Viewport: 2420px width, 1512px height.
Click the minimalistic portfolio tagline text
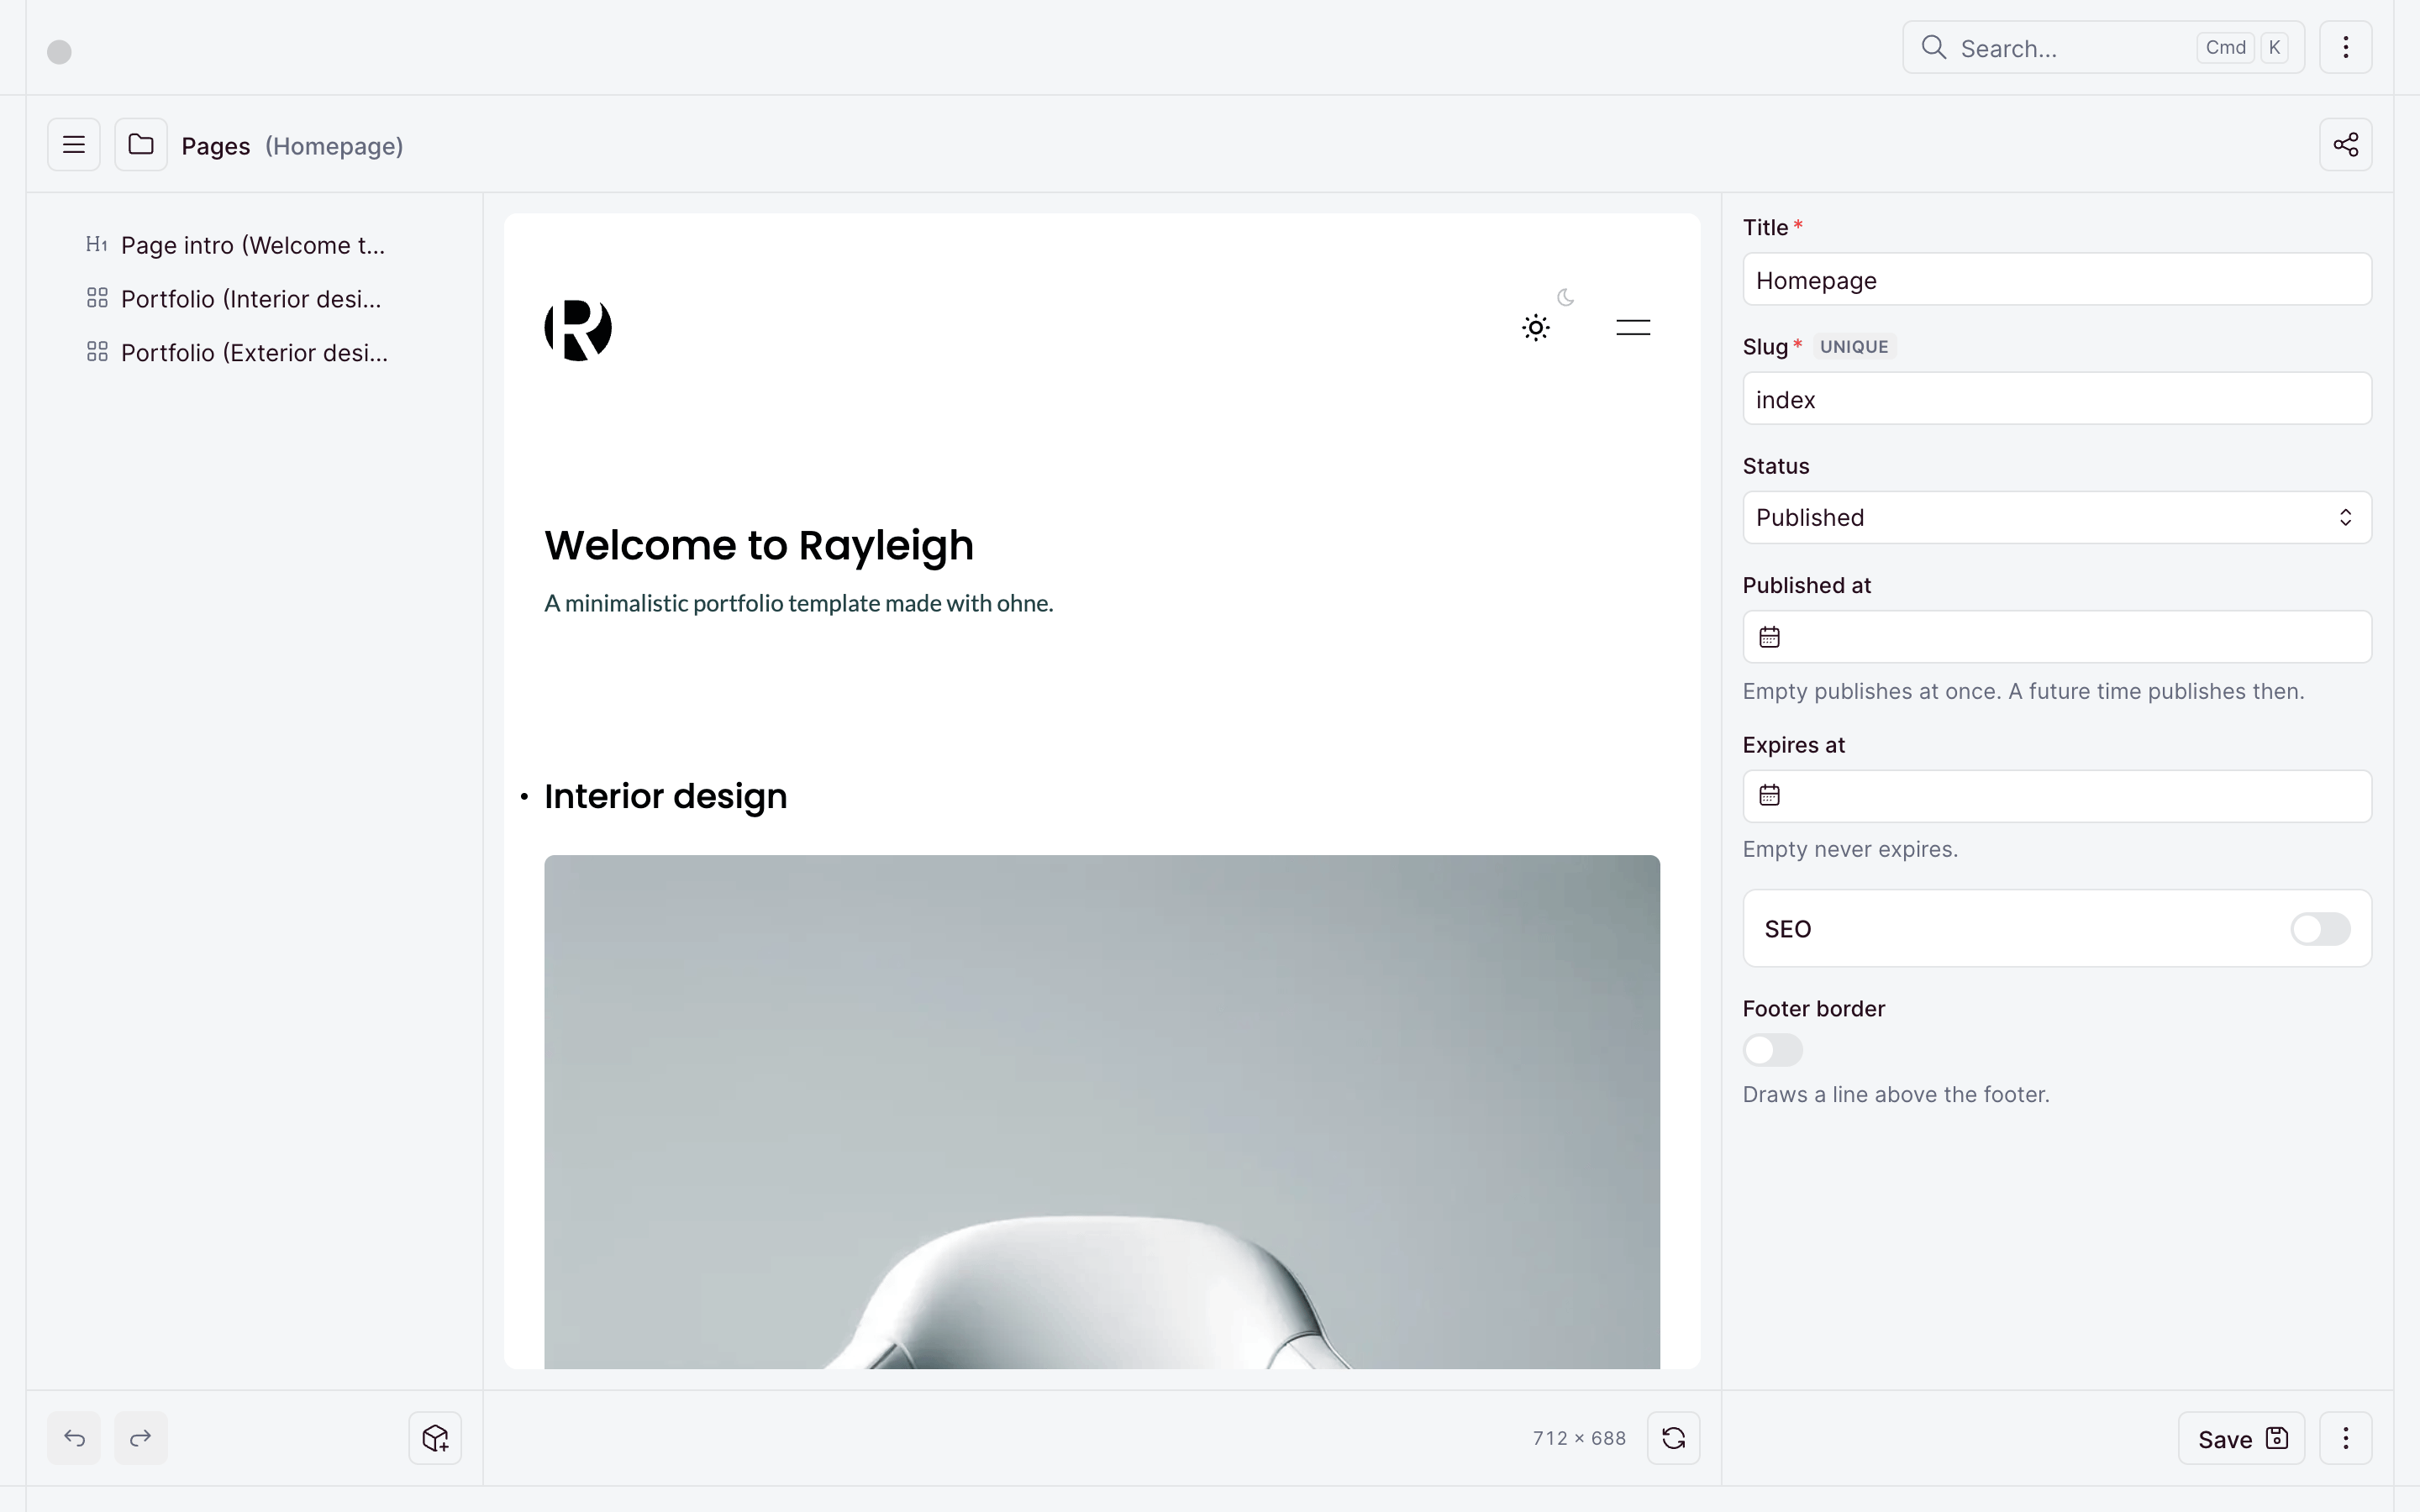(798, 603)
